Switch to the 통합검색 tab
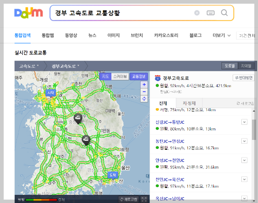The width and height of the screenshot is (258, 203). tap(22, 35)
